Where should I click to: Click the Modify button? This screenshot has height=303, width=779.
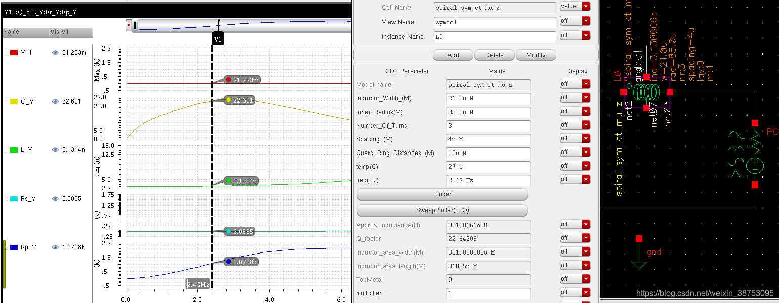(536, 55)
